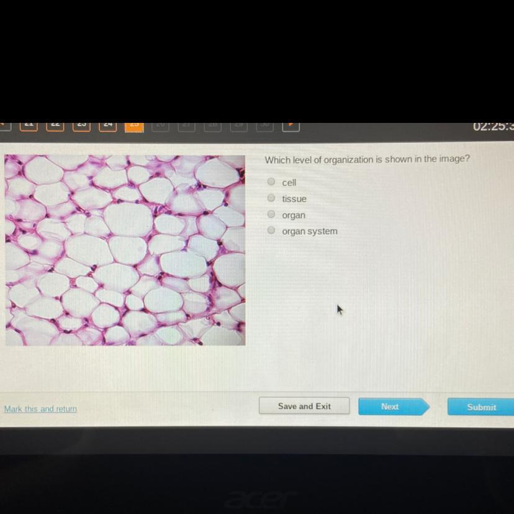
Task: Advance with the Next button
Action: (x=394, y=407)
